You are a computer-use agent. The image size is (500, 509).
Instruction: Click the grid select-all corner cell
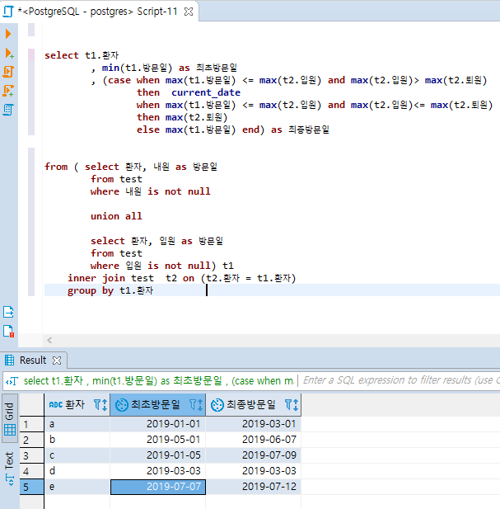pyautogui.click(x=32, y=405)
